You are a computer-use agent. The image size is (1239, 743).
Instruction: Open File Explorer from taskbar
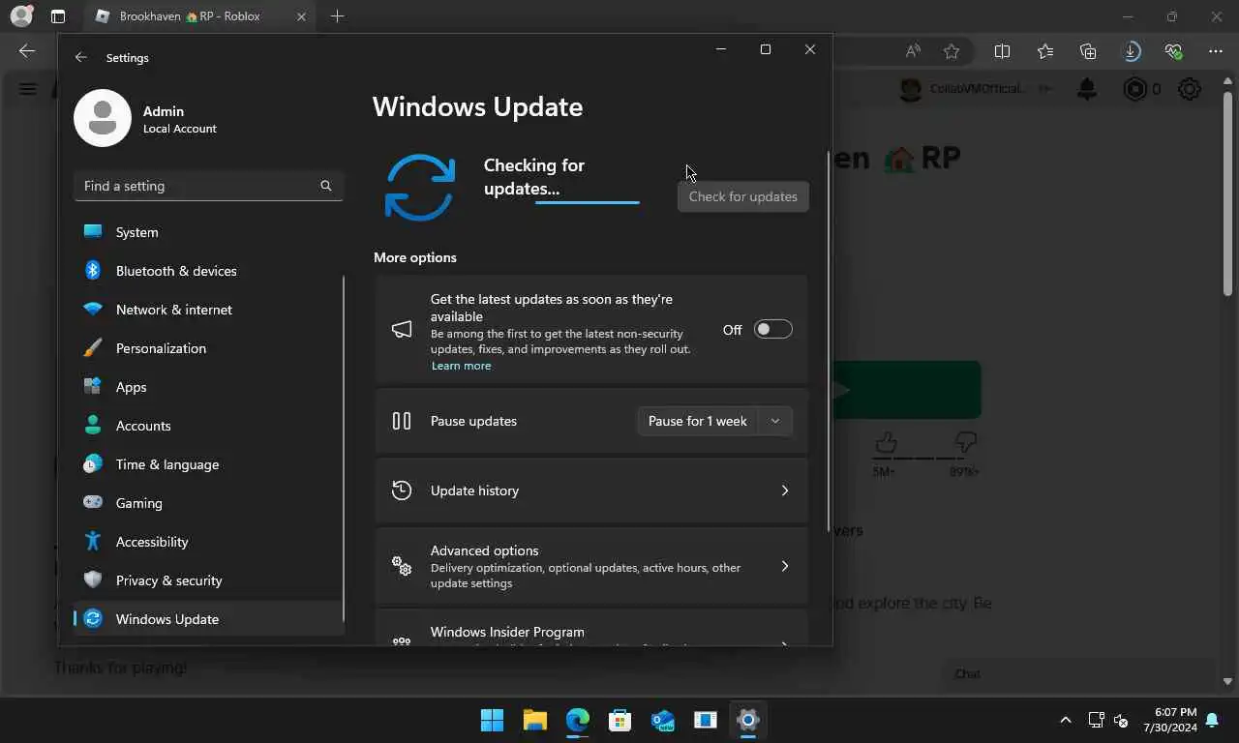click(534, 720)
